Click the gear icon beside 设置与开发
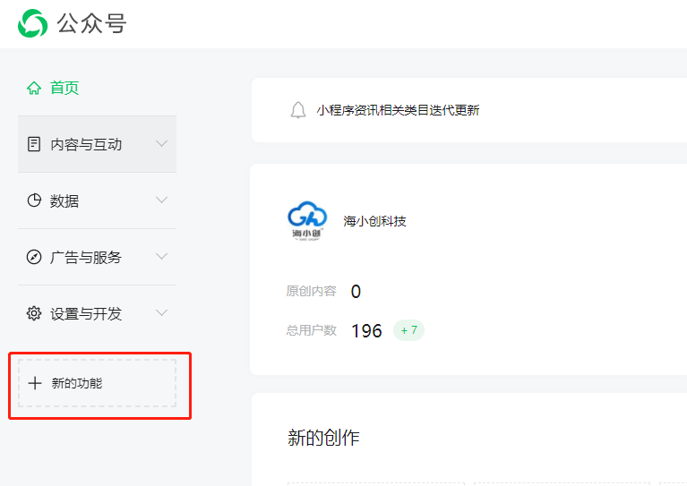Screen dimensions: 687x486 click(34, 313)
